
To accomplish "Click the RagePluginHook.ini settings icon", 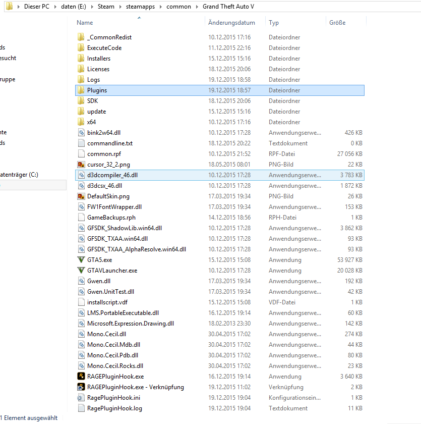I will point(81,398).
